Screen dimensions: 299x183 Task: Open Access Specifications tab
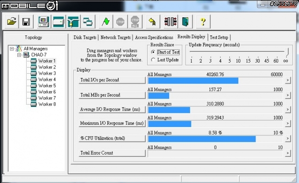pos(154,37)
